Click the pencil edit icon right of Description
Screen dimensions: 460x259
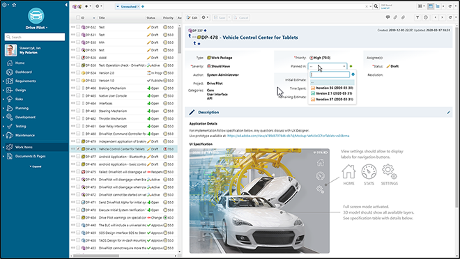[449, 112]
